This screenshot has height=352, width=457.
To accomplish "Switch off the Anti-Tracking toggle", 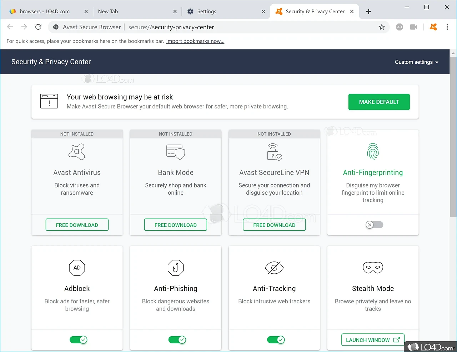I will pos(276,340).
